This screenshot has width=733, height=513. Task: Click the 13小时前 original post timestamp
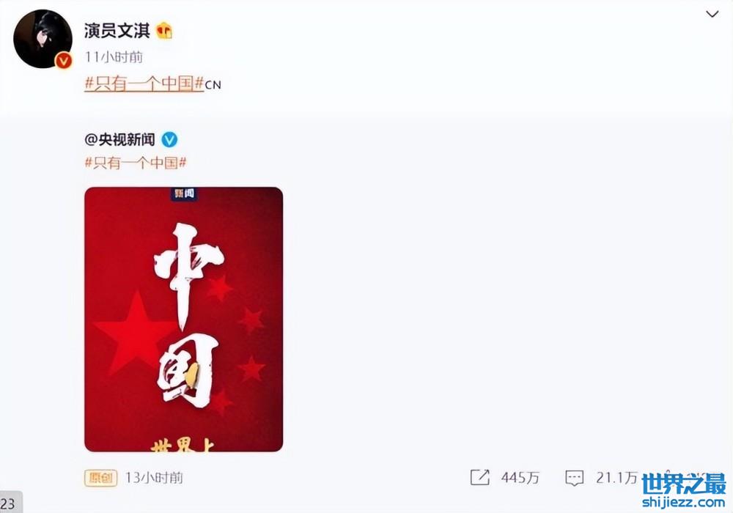tap(154, 478)
